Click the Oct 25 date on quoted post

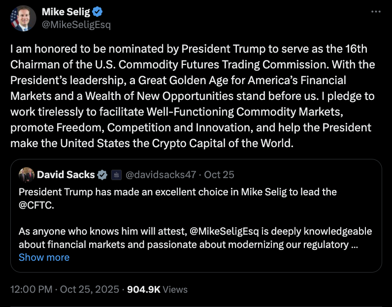pyautogui.click(x=219, y=175)
